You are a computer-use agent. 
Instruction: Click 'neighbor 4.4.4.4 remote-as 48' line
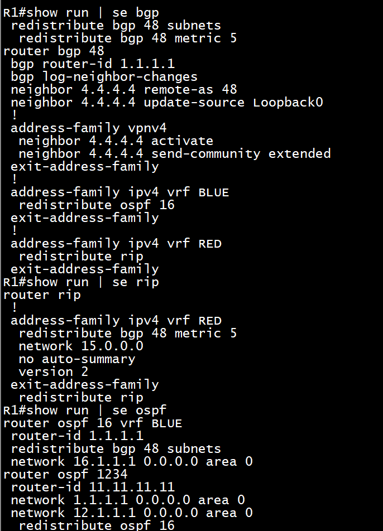pos(124,90)
